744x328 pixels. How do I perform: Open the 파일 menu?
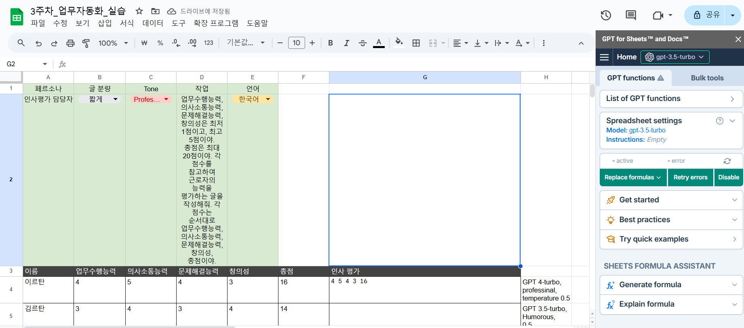coord(38,23)
